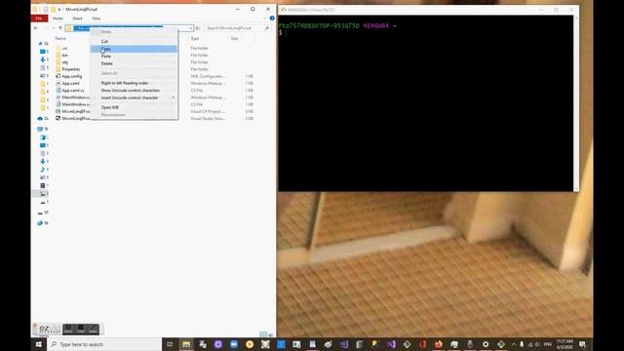Go up one folder level
624x351 pixels.
coord(60,28)
